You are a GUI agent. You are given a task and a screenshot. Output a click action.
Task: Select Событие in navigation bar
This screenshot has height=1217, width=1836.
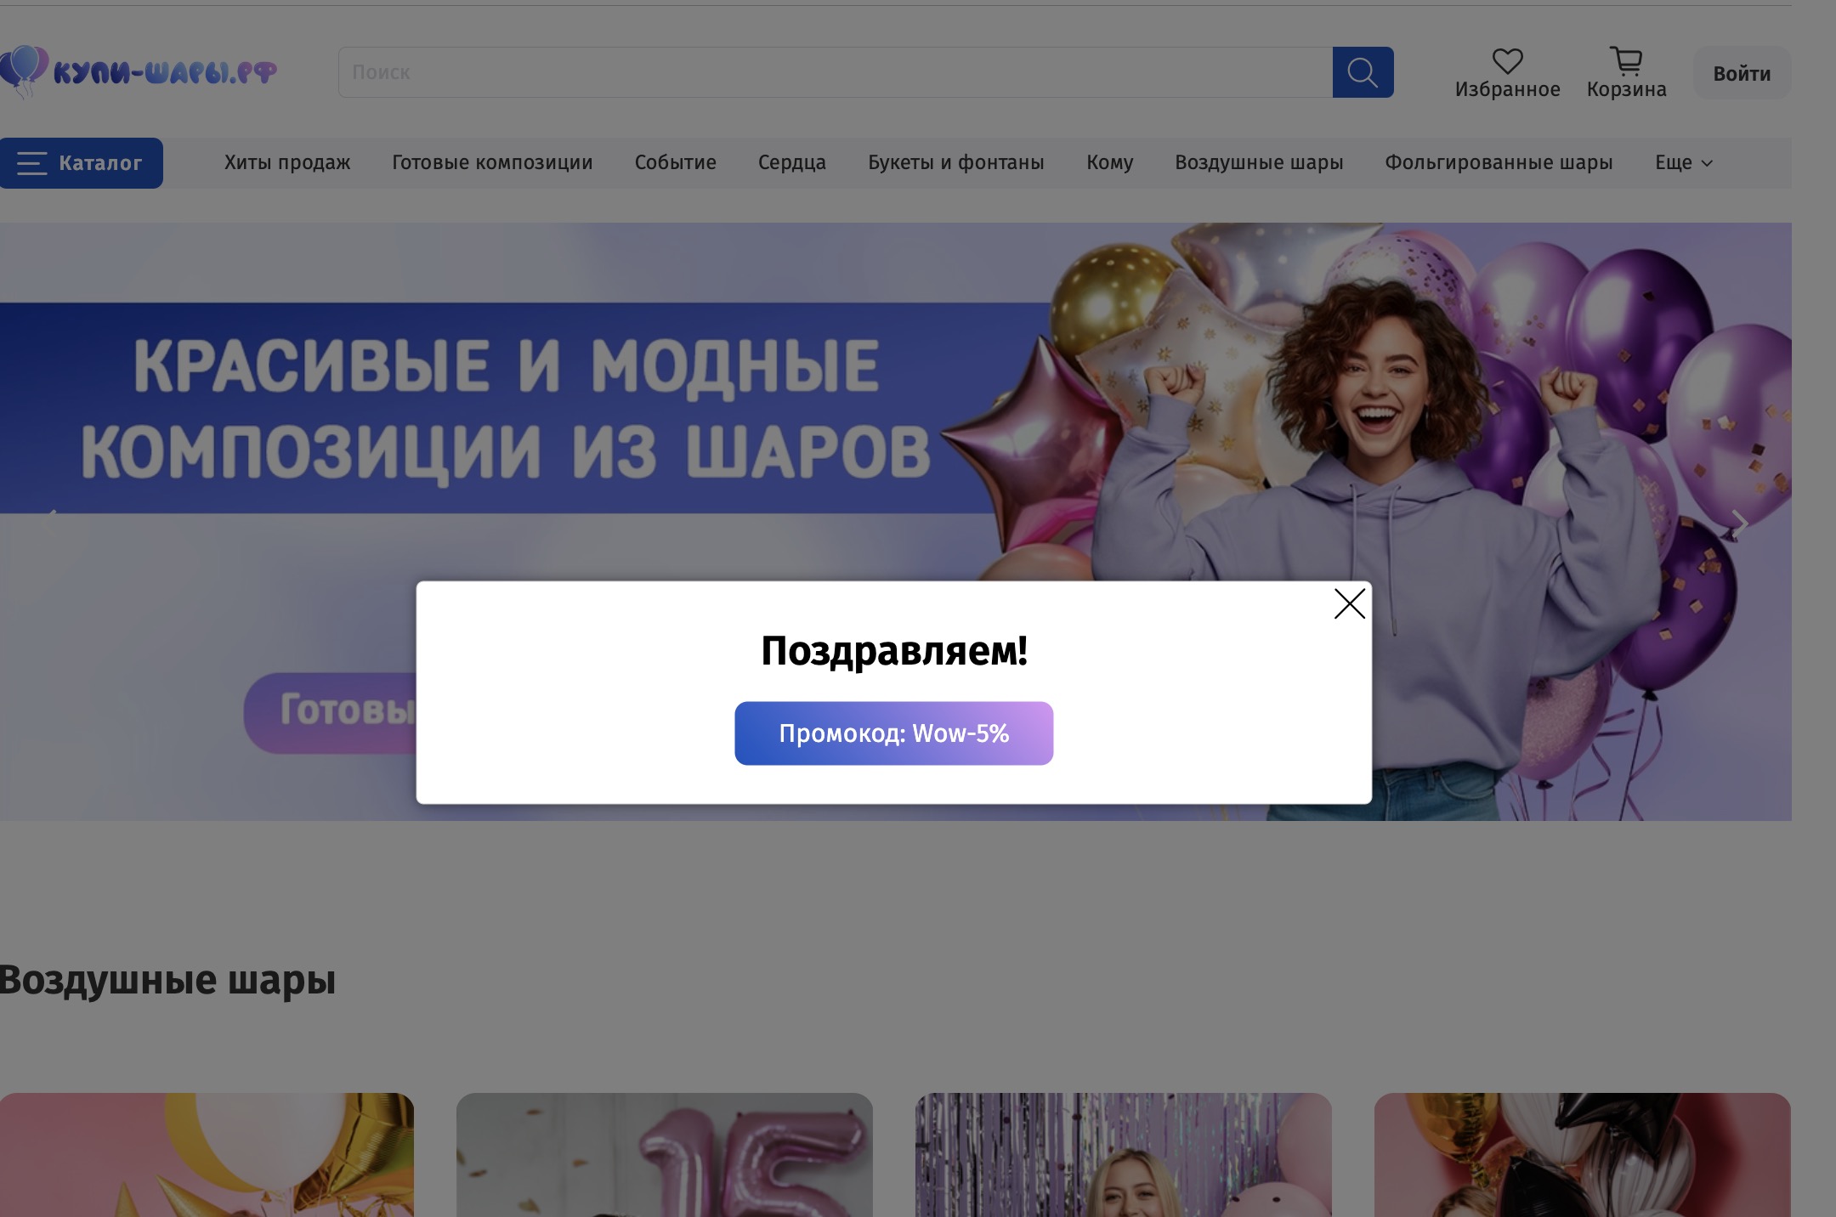pyautogui.click(x=675, y=163)
